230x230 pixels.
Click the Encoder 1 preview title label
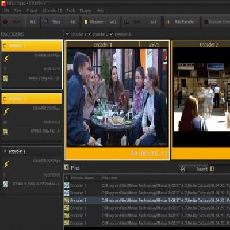[102, 44]
